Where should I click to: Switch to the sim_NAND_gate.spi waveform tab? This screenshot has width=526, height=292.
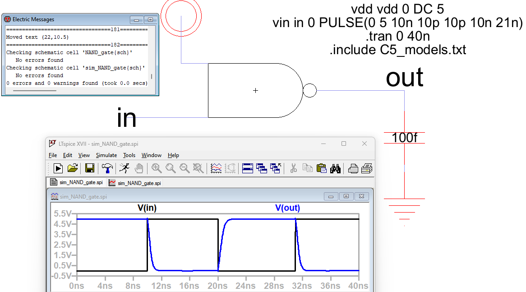tap(134, 183)
